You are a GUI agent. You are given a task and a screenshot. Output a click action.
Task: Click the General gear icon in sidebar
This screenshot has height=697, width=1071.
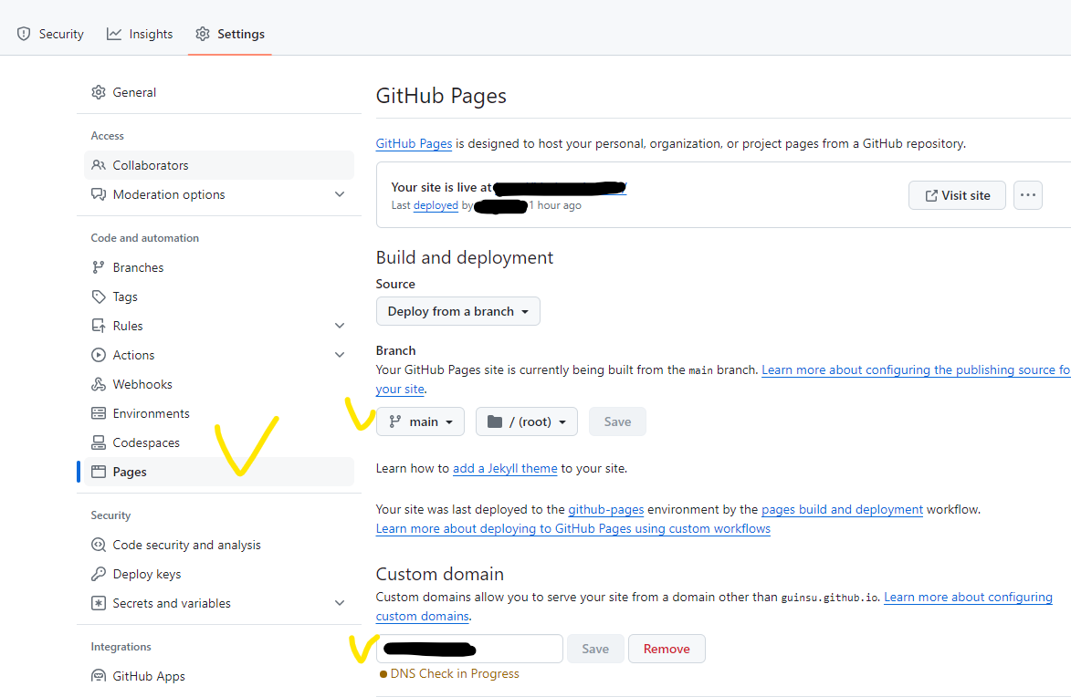(99, 92)
